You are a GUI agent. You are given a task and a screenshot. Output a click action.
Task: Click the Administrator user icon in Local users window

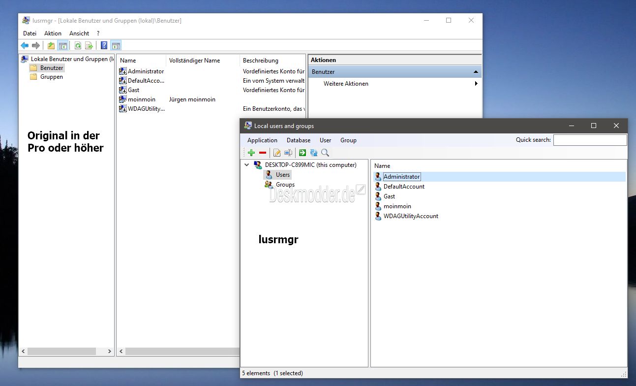pyautogui.click(x=378, y=177)
